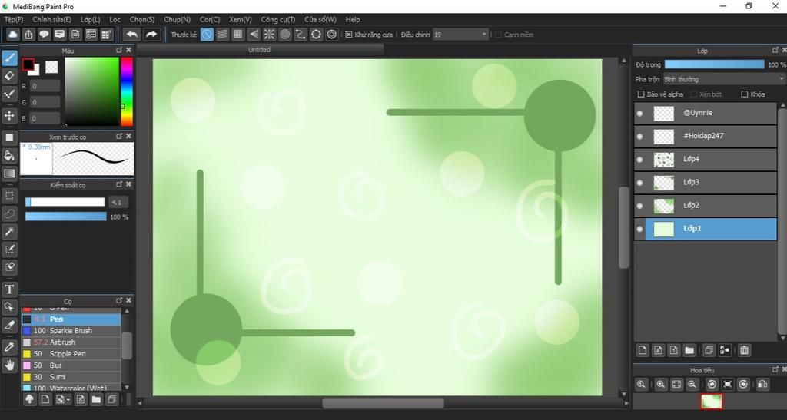Screen dimensions: 787x420
Task: Click the Độ trong opacity slider
Action: (714, 64)
